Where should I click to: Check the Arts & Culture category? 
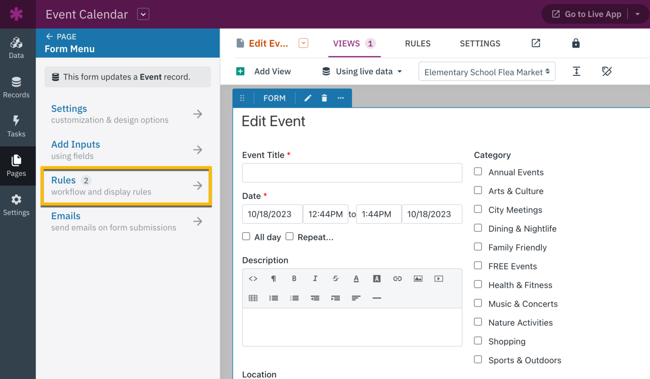point(478,191)
